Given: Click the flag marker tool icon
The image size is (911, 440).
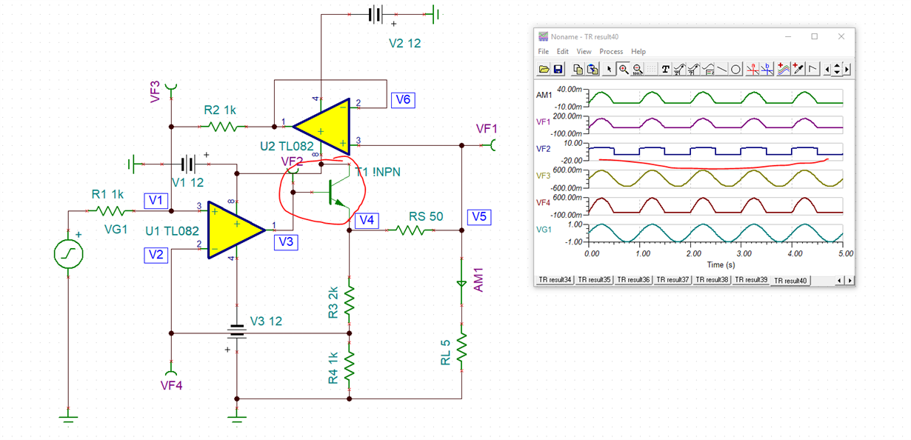Looking at the screenshot, I should click(812, 69).
